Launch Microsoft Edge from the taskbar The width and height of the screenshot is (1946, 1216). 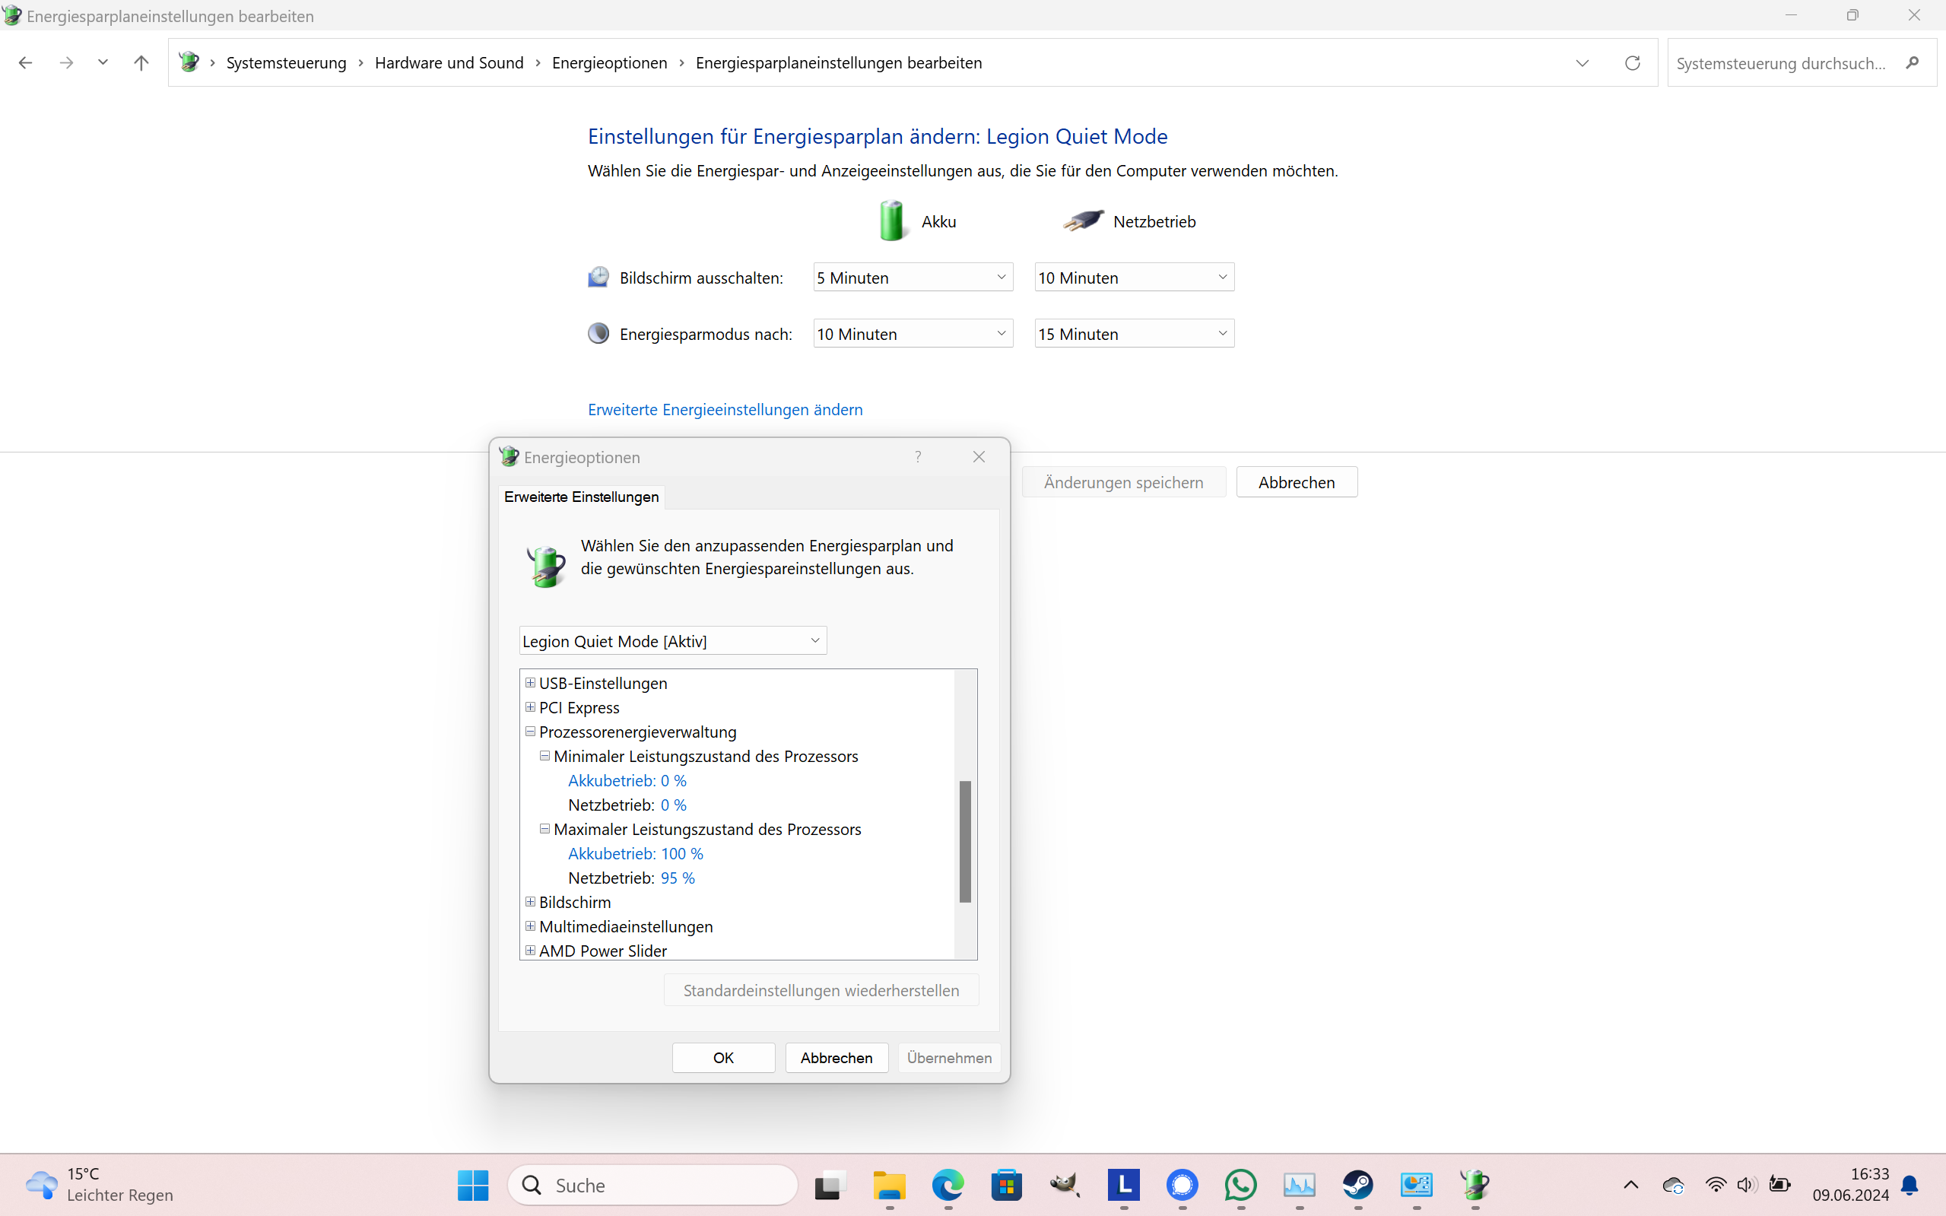click(948, 1186)
